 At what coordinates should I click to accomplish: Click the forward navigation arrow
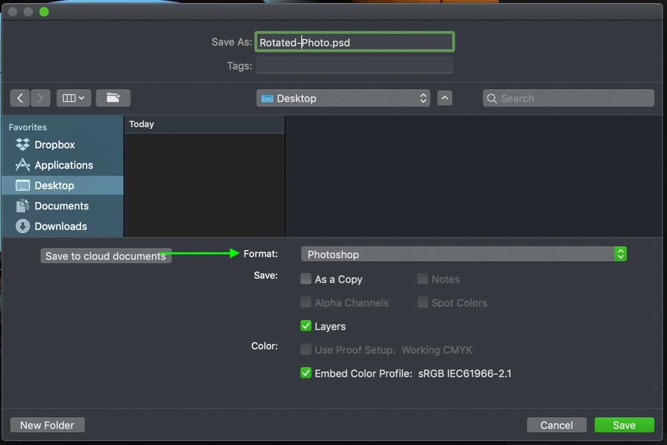(x=40, y=98)
